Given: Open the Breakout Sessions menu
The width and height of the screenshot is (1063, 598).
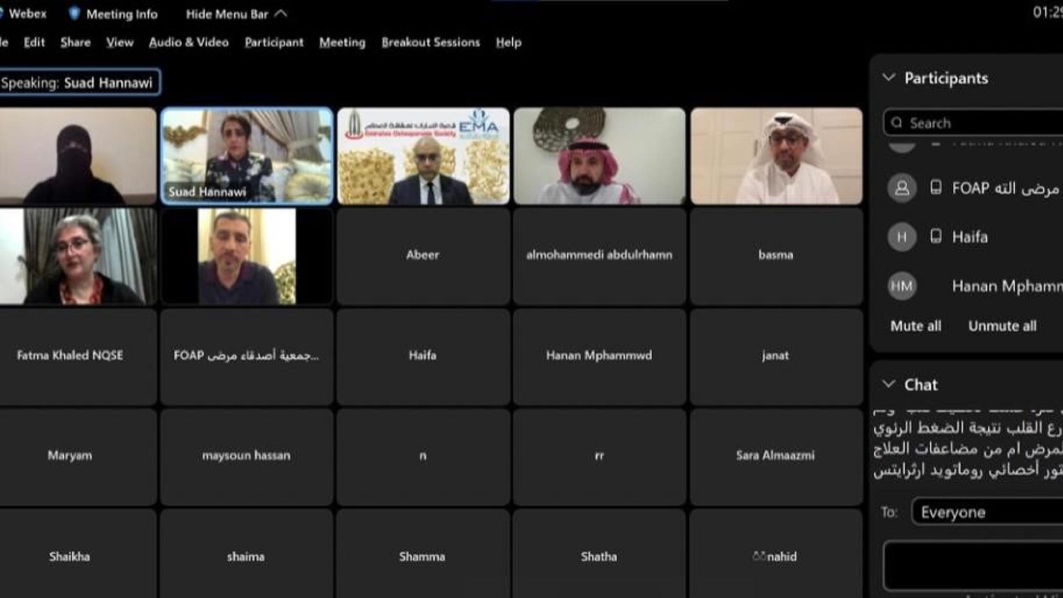Looking at the screenshot, I should point(430,42).
